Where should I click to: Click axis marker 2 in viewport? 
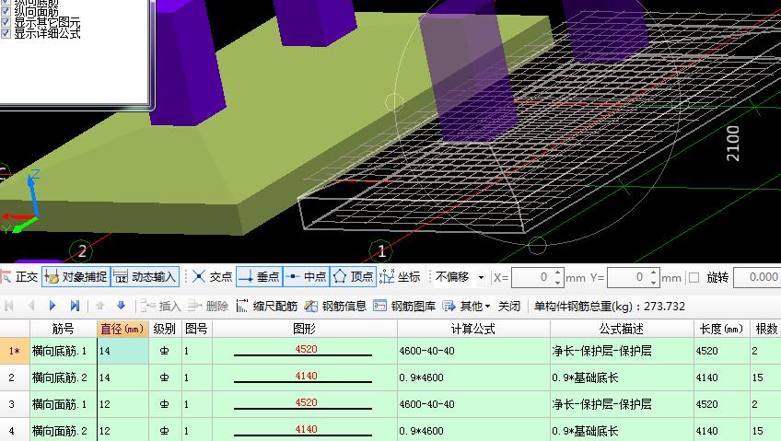click(x=81, y=250)
